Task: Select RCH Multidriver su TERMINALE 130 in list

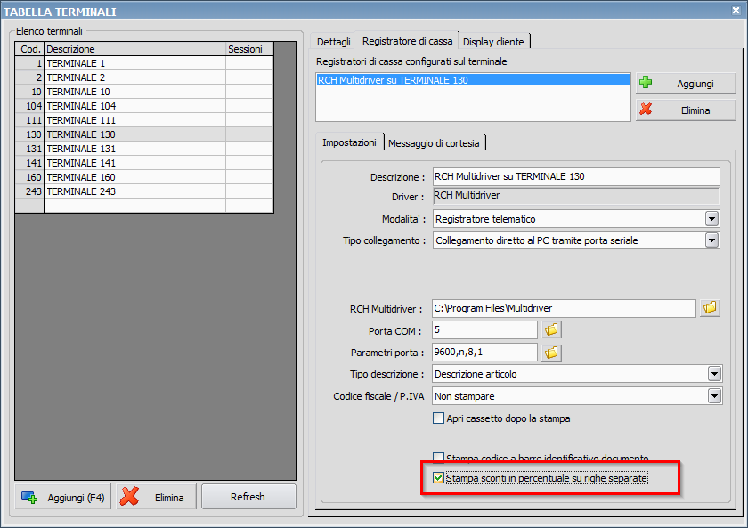Action: pyautogui.click(x=473, y=80)
